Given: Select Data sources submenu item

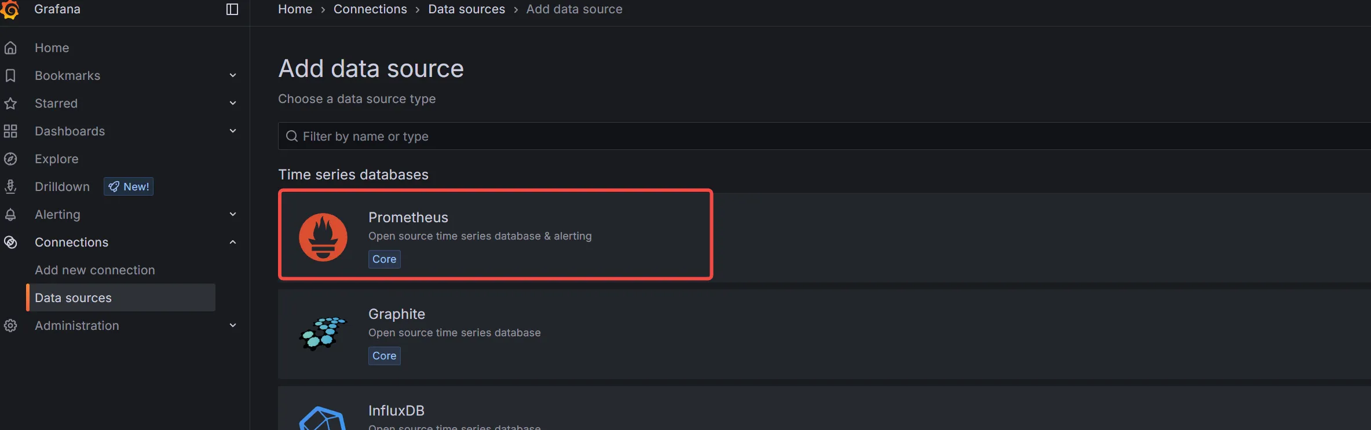Looking at the screenshot, I should (x=121, y=297).
